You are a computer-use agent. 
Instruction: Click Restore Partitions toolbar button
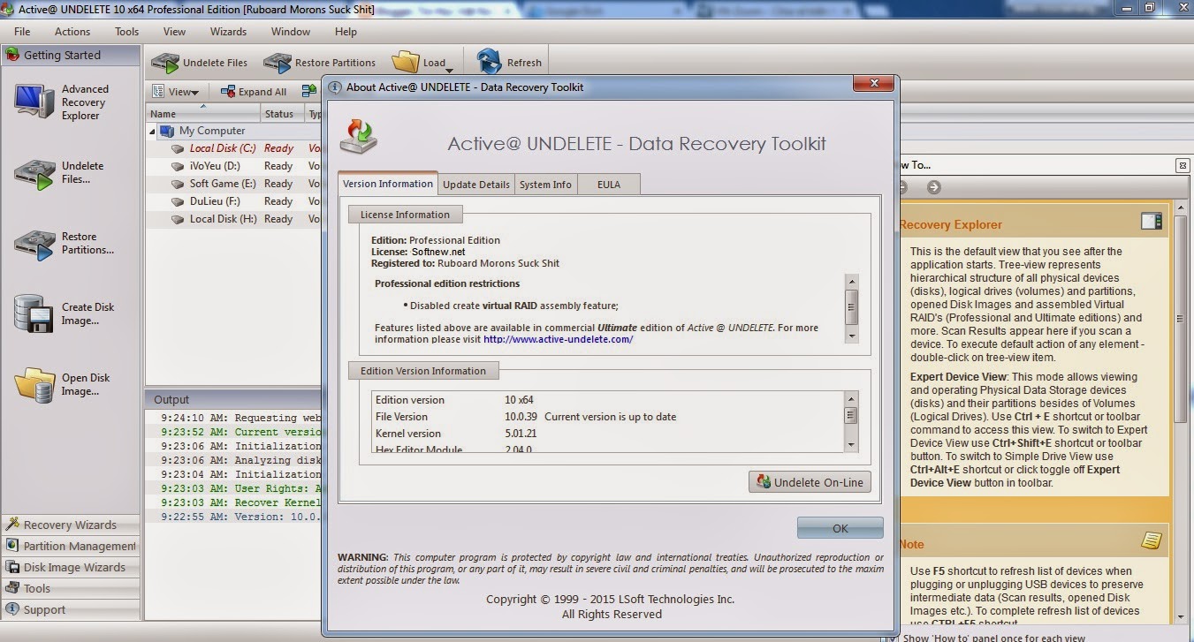pyautogui.click(x=319, y=63)
